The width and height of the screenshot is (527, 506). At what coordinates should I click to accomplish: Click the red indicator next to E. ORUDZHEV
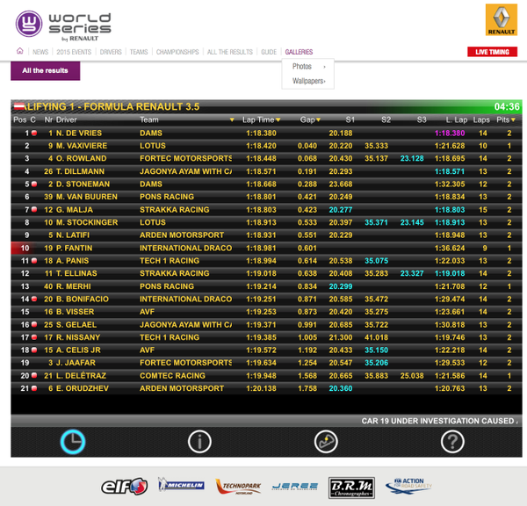[34, 388]
